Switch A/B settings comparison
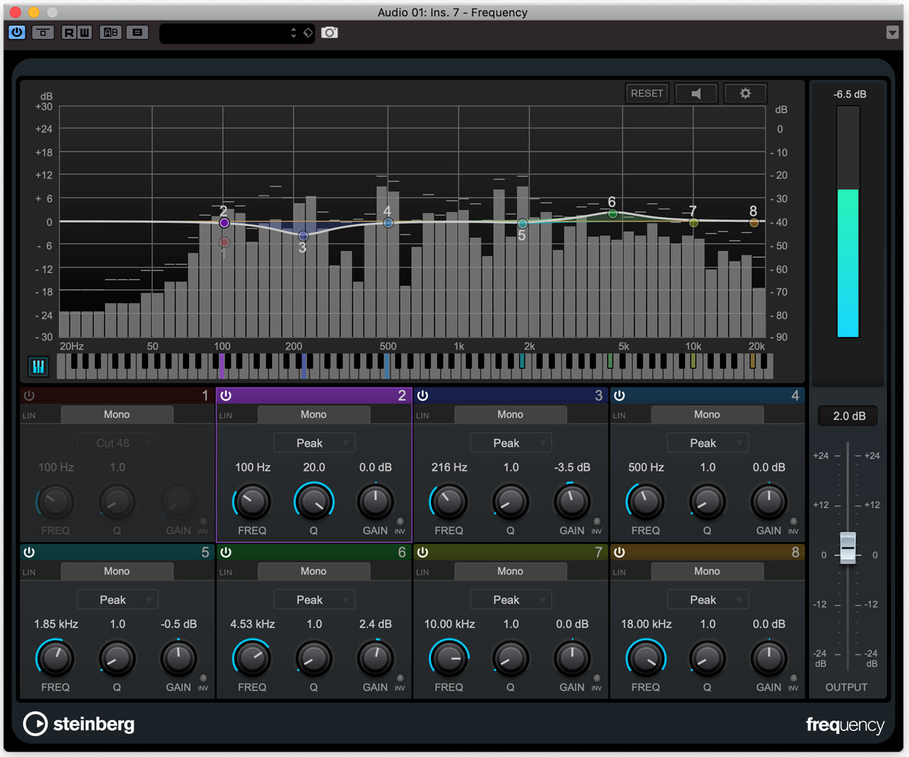The height and width of the screenshot is (757, 909). click(x=111, y=32)
